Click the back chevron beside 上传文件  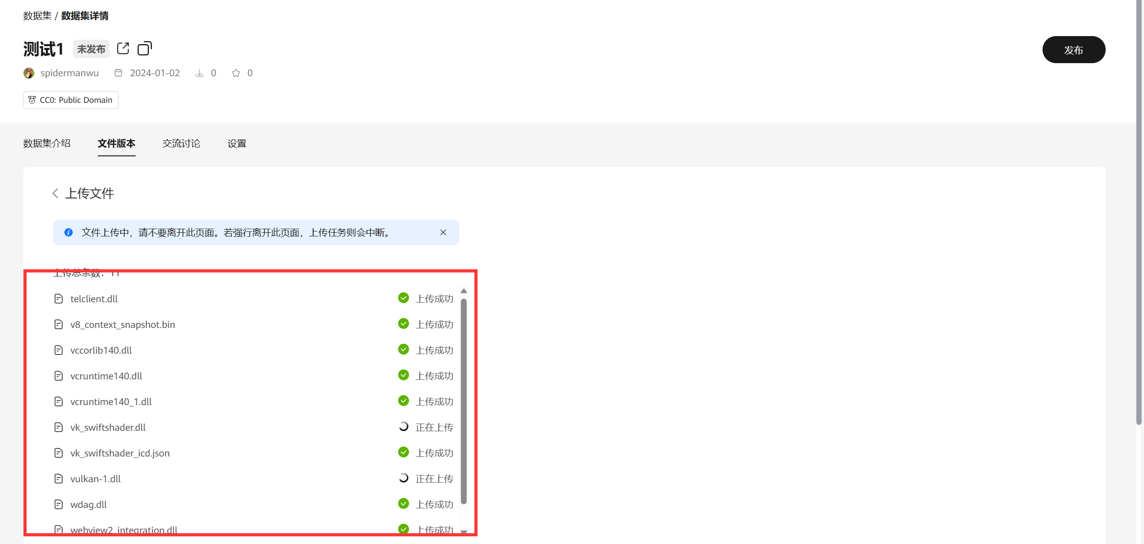(55, 194)
